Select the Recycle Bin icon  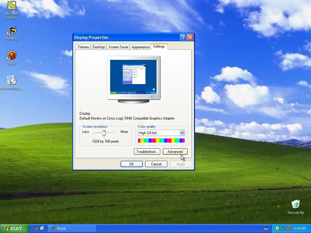point(296,207)
